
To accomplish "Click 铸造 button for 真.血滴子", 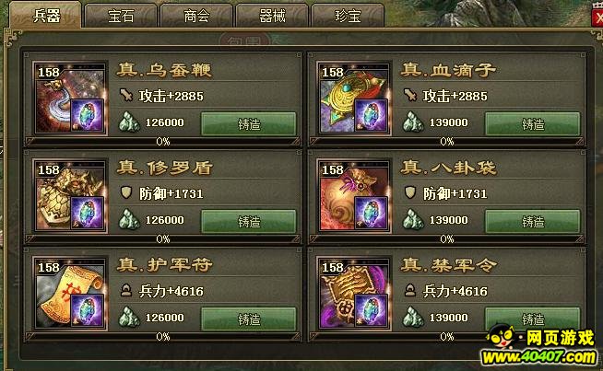I will 533,124.
